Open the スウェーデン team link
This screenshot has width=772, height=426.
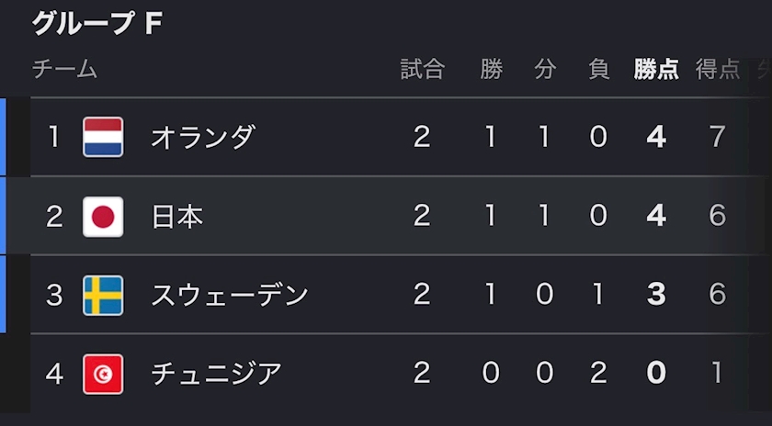click(x=230, y=295)
